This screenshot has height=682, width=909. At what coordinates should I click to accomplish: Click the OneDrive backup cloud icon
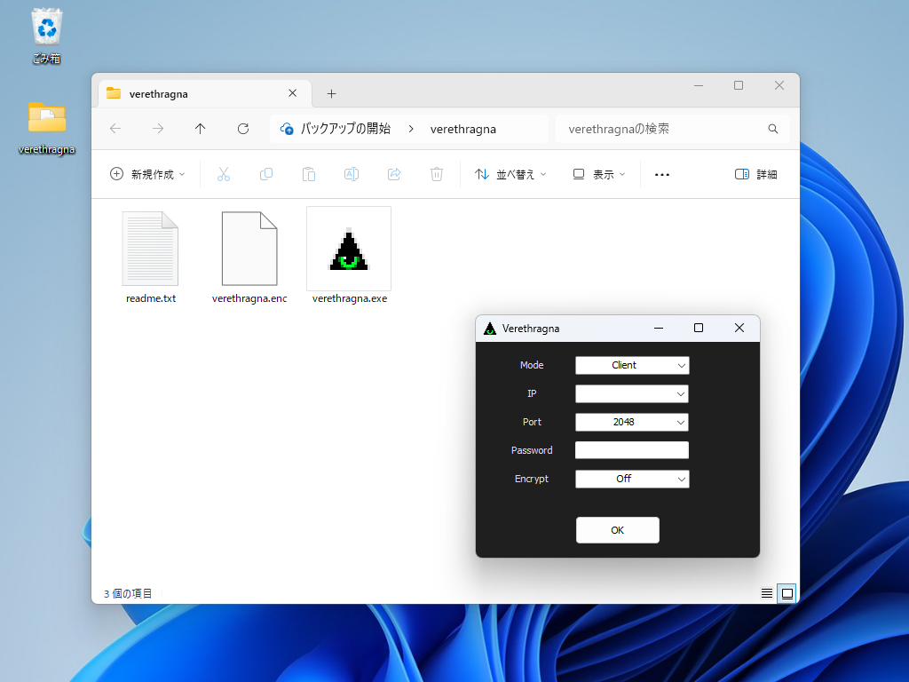(286, 128)
